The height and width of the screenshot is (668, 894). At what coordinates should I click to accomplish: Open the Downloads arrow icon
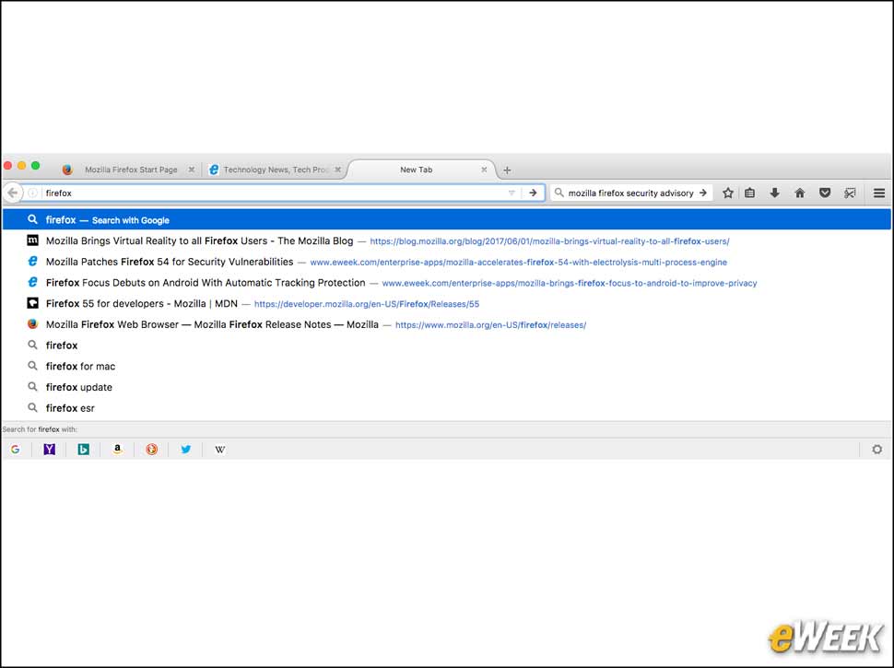point(774,193)
